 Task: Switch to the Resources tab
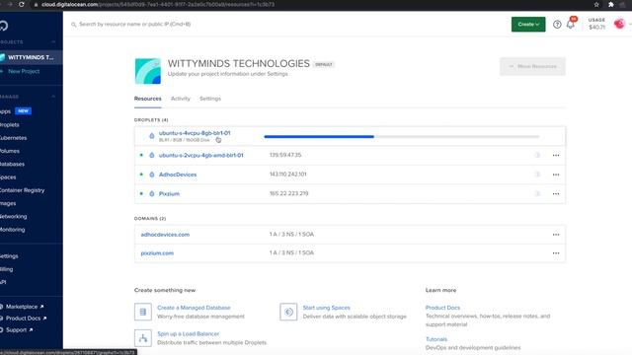[x=147, y=99]
